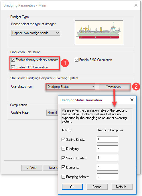Screen dimensions: 142x196
Task: Open the Translation dialog button
Action: 115,87
